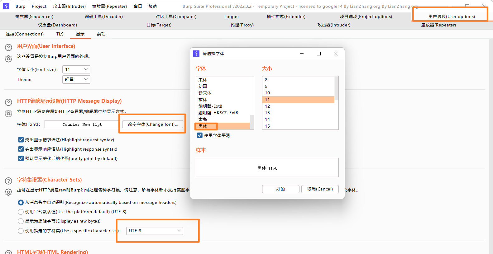Click Burp logo icon in main title bar
493x254 pixels.
click(x=6, y=6)
